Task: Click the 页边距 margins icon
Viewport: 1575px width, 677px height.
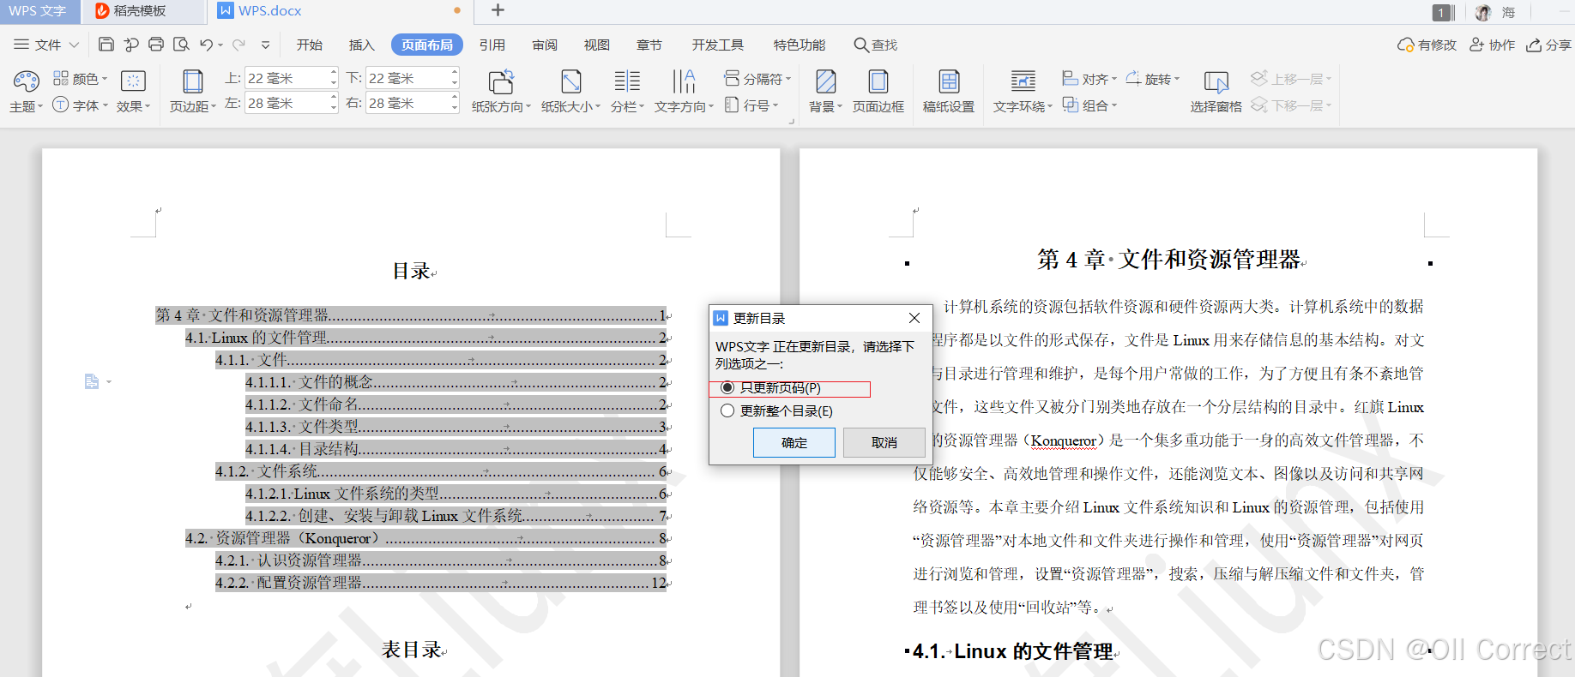Action: click(193, 81)
